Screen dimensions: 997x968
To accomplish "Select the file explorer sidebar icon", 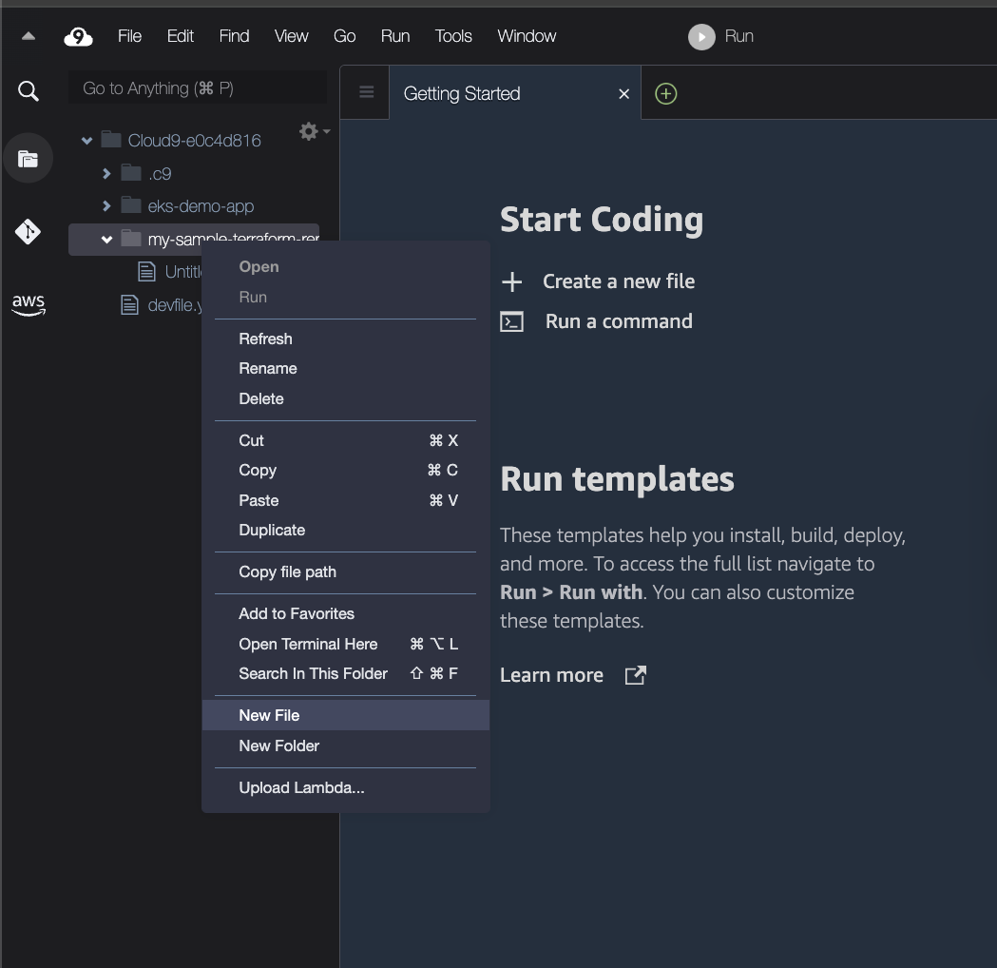I will click(28, 158).
